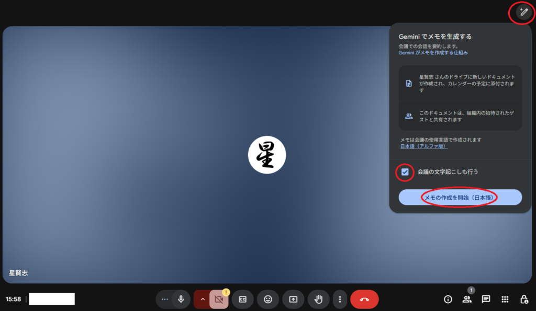The height and width of the screenshot is (311, 536).
Task: Click the Gemini でメモを生成する heading
Action: click(435, 37)
